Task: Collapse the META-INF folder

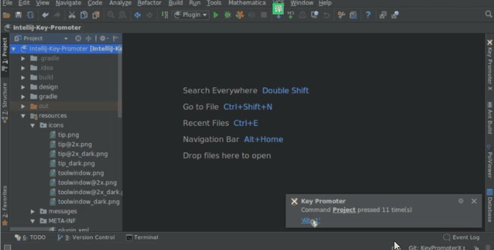Action: [32, 221]
